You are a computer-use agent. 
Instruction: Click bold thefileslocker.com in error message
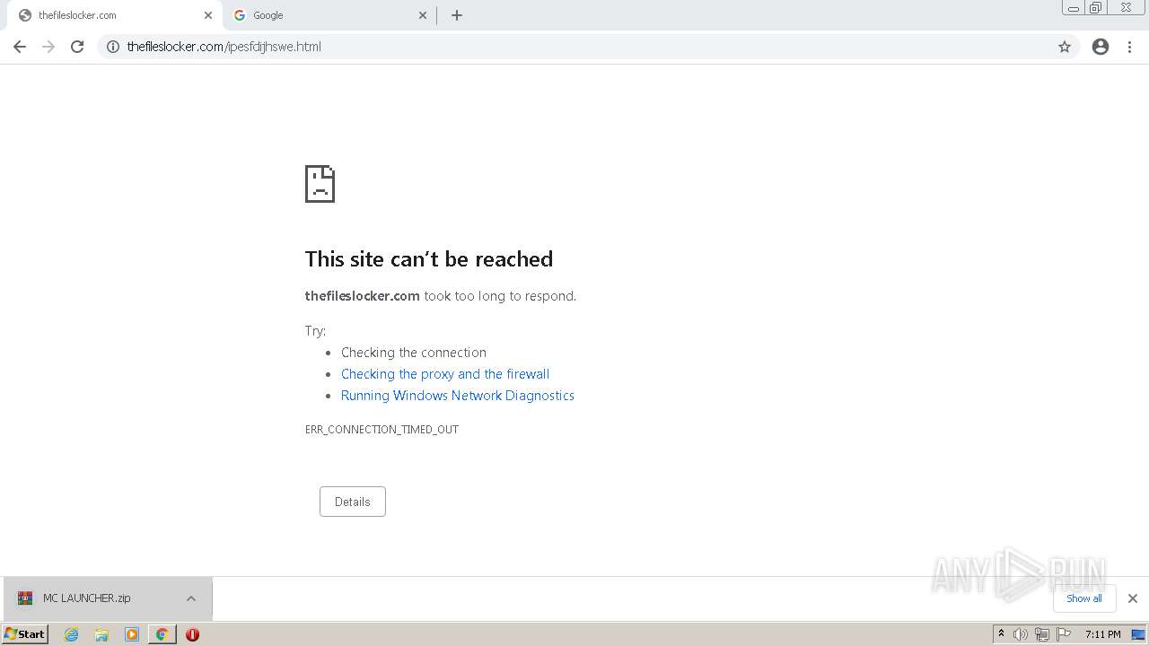pos(363,296)
